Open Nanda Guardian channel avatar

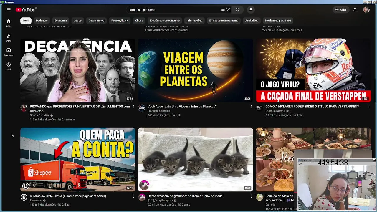click(x=24, y=108)
